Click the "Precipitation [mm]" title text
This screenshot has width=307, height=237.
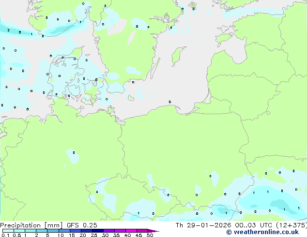click(x=31, y=225)
